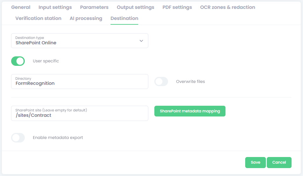This screenshot has width=303, height=176.
Task: Turn off the User specific toggle switch
Action: 18,61
